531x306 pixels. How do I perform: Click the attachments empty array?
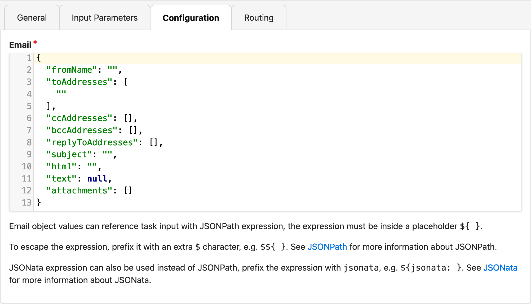tap(128, 191)
